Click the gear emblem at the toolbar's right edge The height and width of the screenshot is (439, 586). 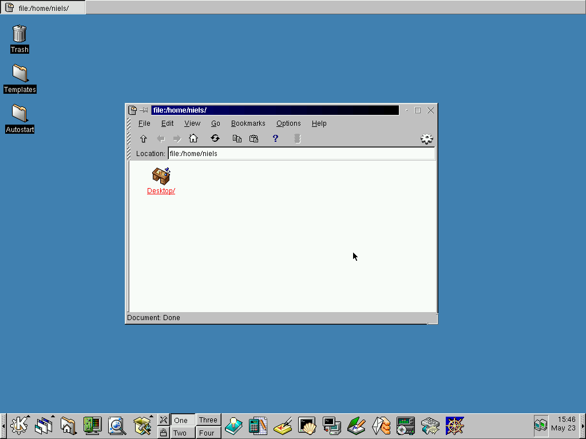pyautogui.click(x=427, y=138)
